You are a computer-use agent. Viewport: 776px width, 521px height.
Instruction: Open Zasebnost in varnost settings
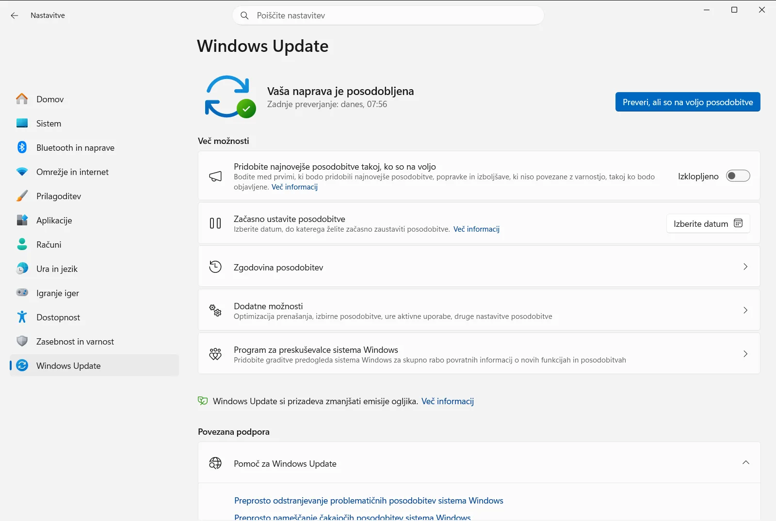(94, 341)
